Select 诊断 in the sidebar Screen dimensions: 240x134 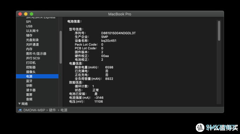tap(29, 85)
